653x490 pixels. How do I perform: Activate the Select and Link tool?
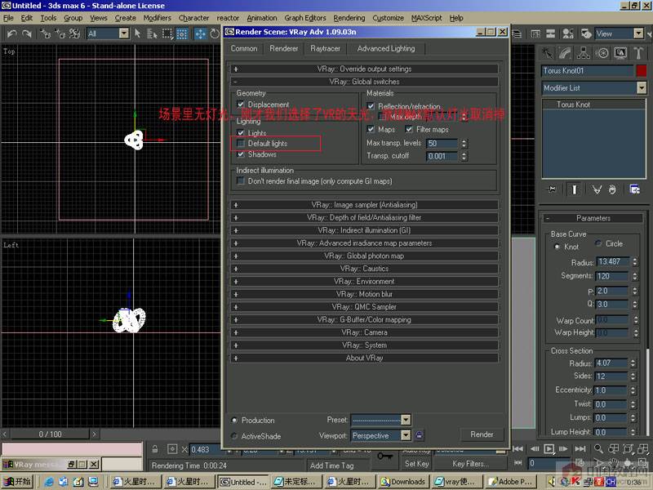(x=46, y=33)
